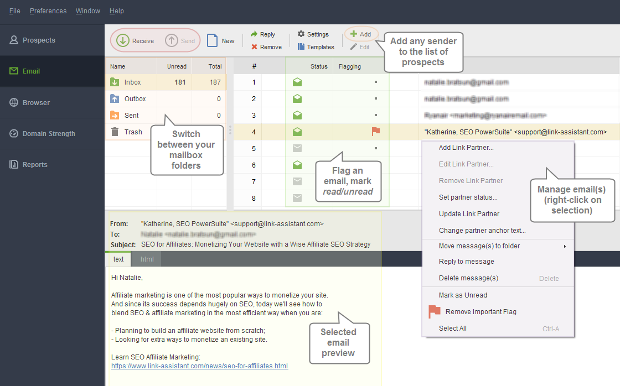
Task: Sort emails by # column header
Action: (254, 66)
